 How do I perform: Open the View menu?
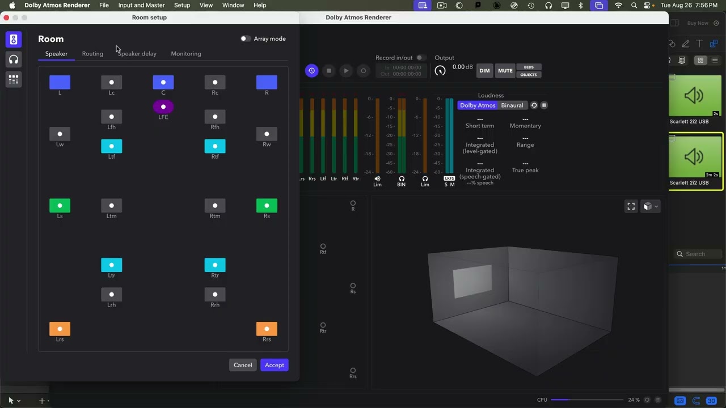(206, 5)
